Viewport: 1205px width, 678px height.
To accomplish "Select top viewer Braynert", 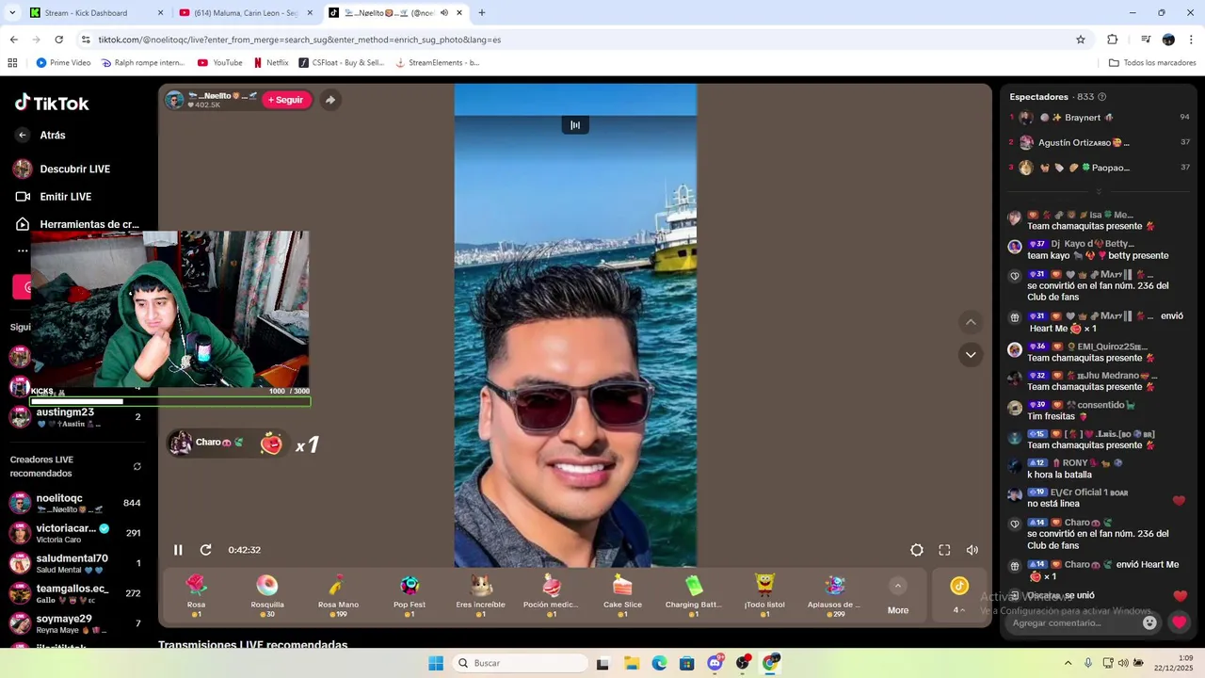I will click(x=1100, y=118).
